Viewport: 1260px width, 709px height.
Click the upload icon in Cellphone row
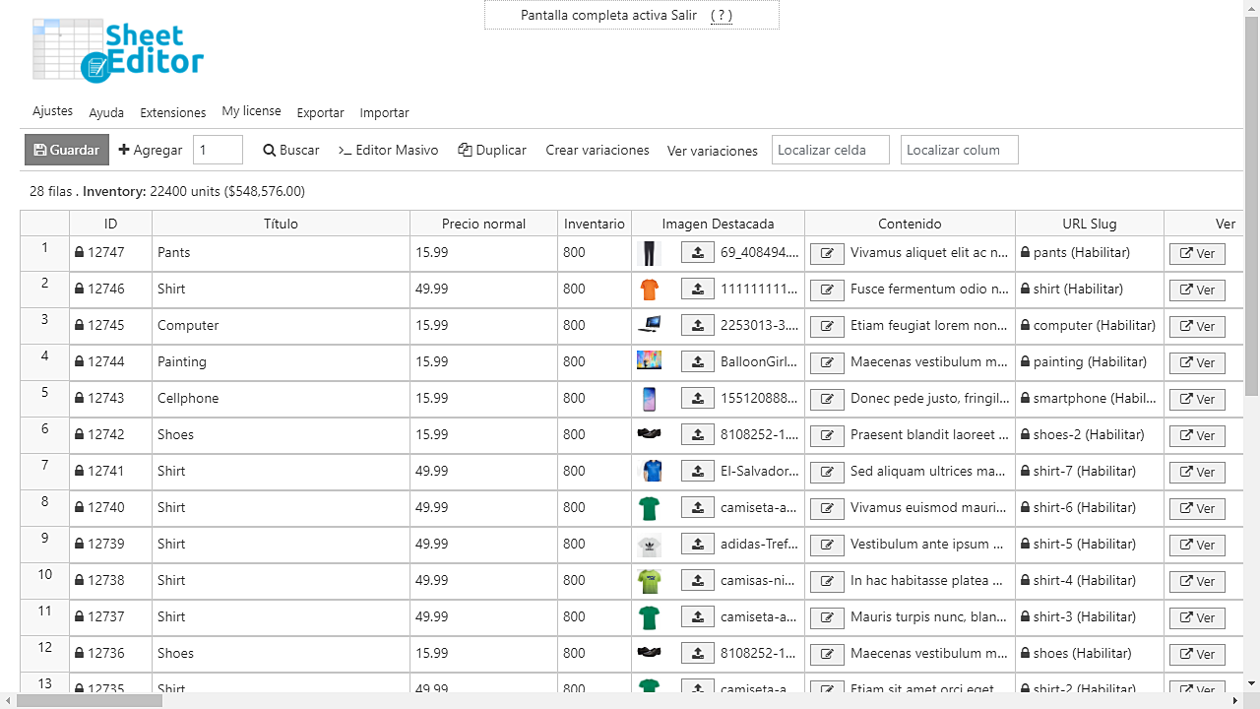(x=697, y=399)
